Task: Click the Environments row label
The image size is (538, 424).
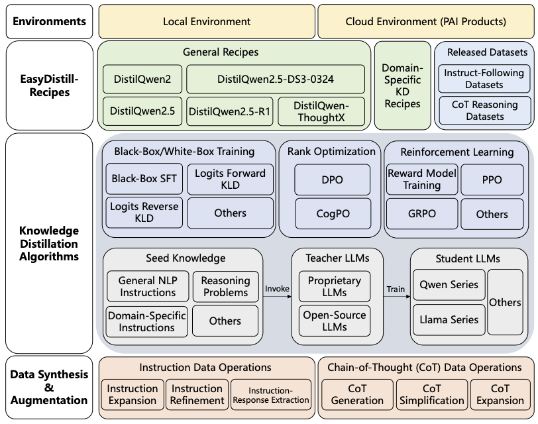Action: pyautogui.click(x=50, y=22)
